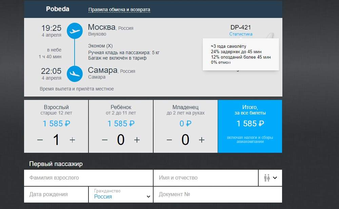This screenshot has height=209, width=339.
Task: Click the departure plane icon for Москва
Action: (75, 31)
